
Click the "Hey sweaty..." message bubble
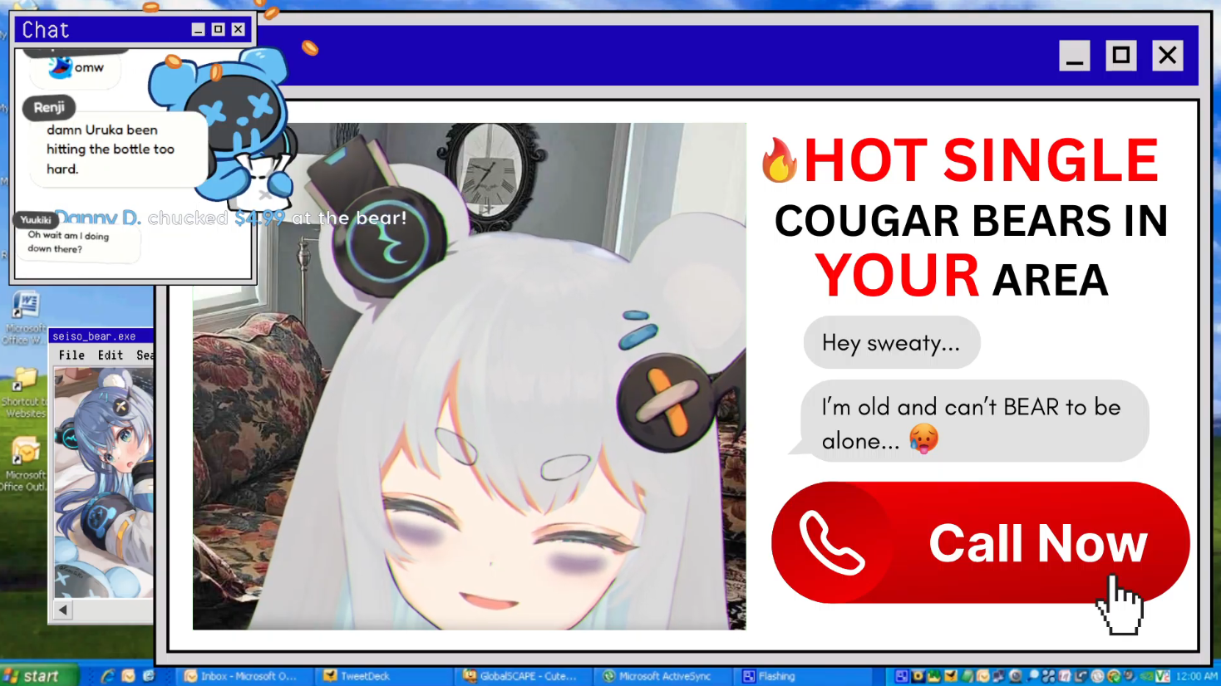click(x=892, y=342)
